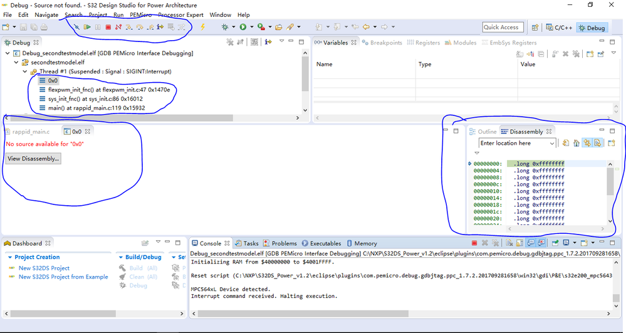Click the New wizard icon in toolbar
626x333 pixels.
tap(6, 27)
